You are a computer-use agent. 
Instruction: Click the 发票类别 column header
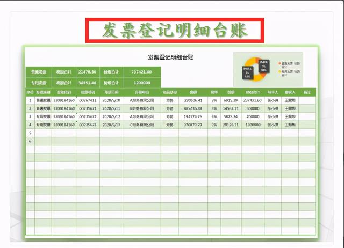(x=43, y=92)
